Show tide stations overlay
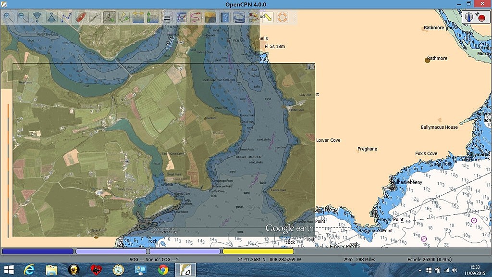492x277 pixels. 153,17
